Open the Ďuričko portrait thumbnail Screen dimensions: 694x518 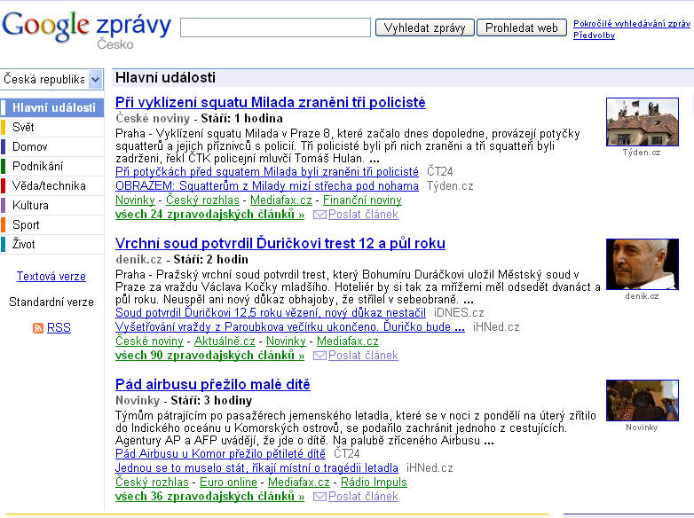[643, 264]
